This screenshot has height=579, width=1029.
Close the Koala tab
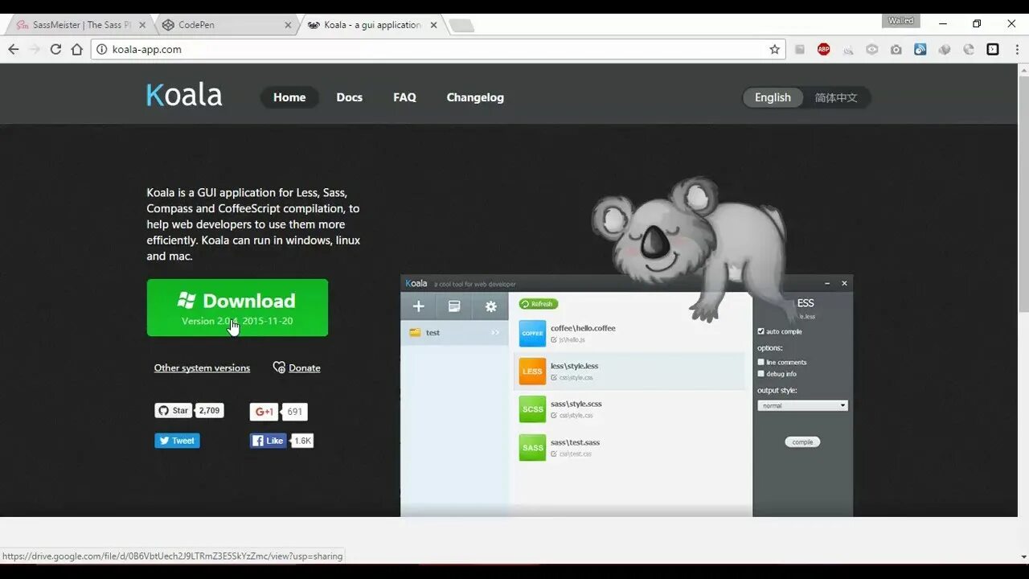click(433, 25)
